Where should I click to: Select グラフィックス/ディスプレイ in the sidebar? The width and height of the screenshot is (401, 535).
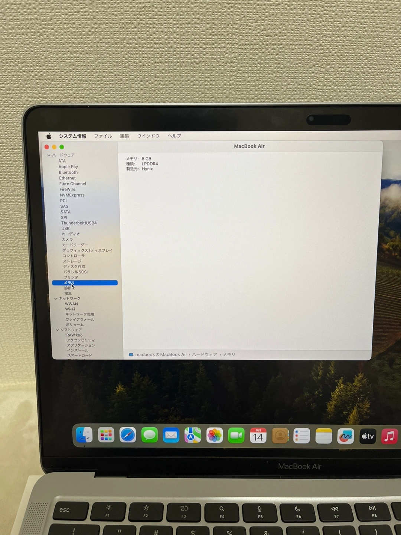click(87, 250)
